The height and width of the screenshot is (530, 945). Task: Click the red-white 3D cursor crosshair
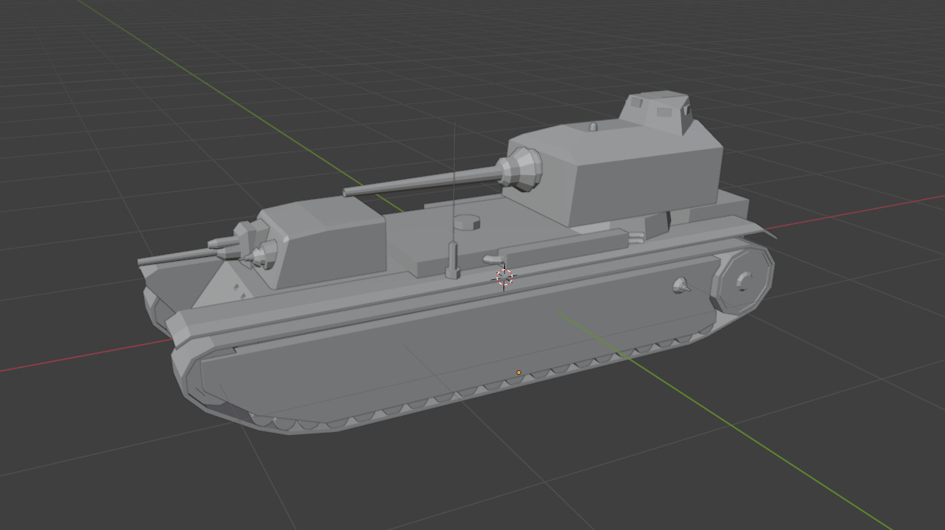pos(504,277)
